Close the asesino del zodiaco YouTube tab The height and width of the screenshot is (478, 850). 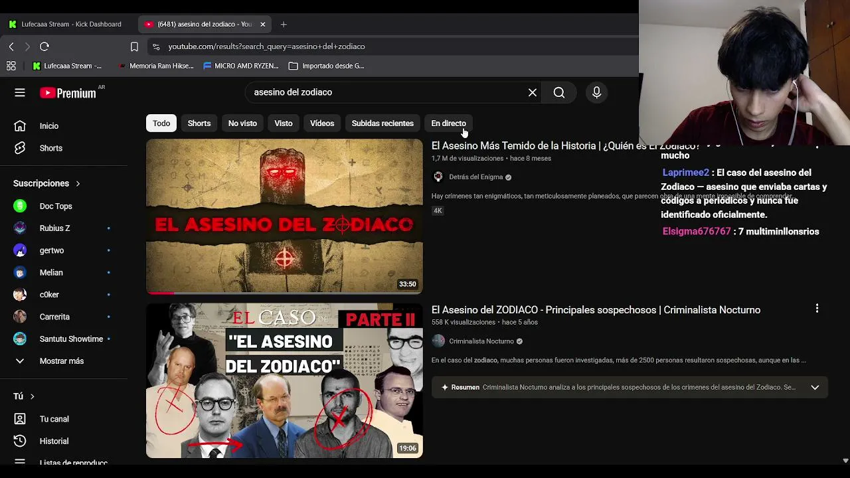click(x=262, y=25)
